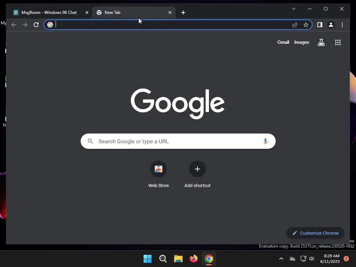
Task: Open the notification badge showing 2
Action: (x=346, y=259)
